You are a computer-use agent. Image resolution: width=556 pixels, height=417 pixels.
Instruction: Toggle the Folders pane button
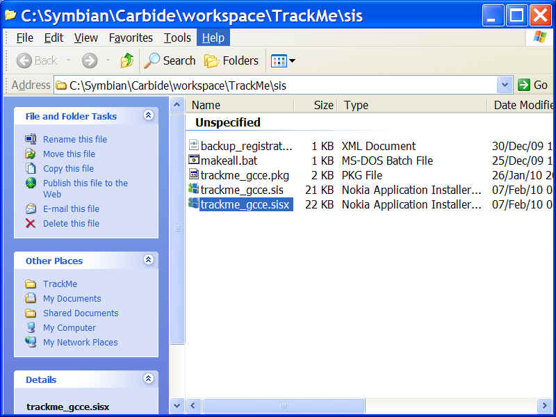[231, 60]
